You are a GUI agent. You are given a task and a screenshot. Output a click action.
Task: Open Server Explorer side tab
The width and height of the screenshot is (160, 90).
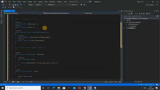tap(1, 14)
